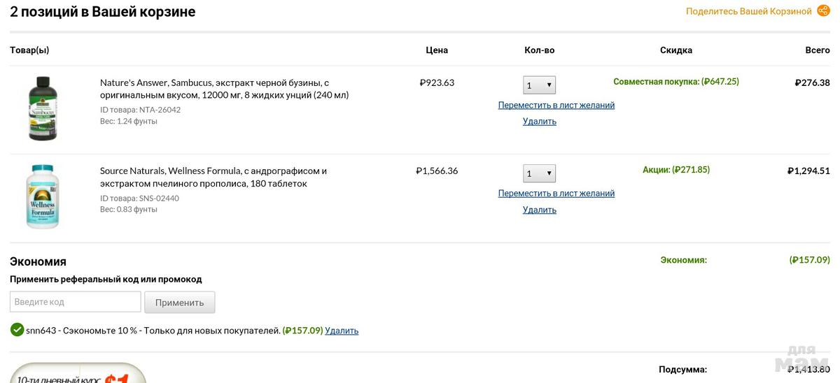The image size is (840, 383).
Task: Open the Sambucus bottle product image
Action: 43,108
